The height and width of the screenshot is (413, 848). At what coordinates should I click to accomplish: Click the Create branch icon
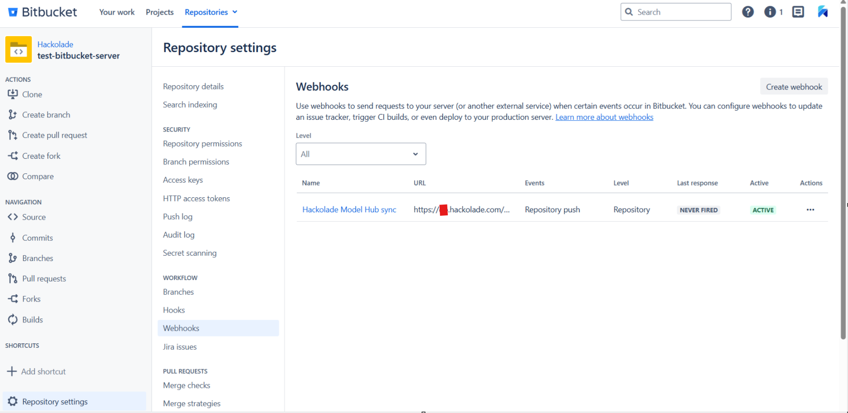(x=13, y=114)
